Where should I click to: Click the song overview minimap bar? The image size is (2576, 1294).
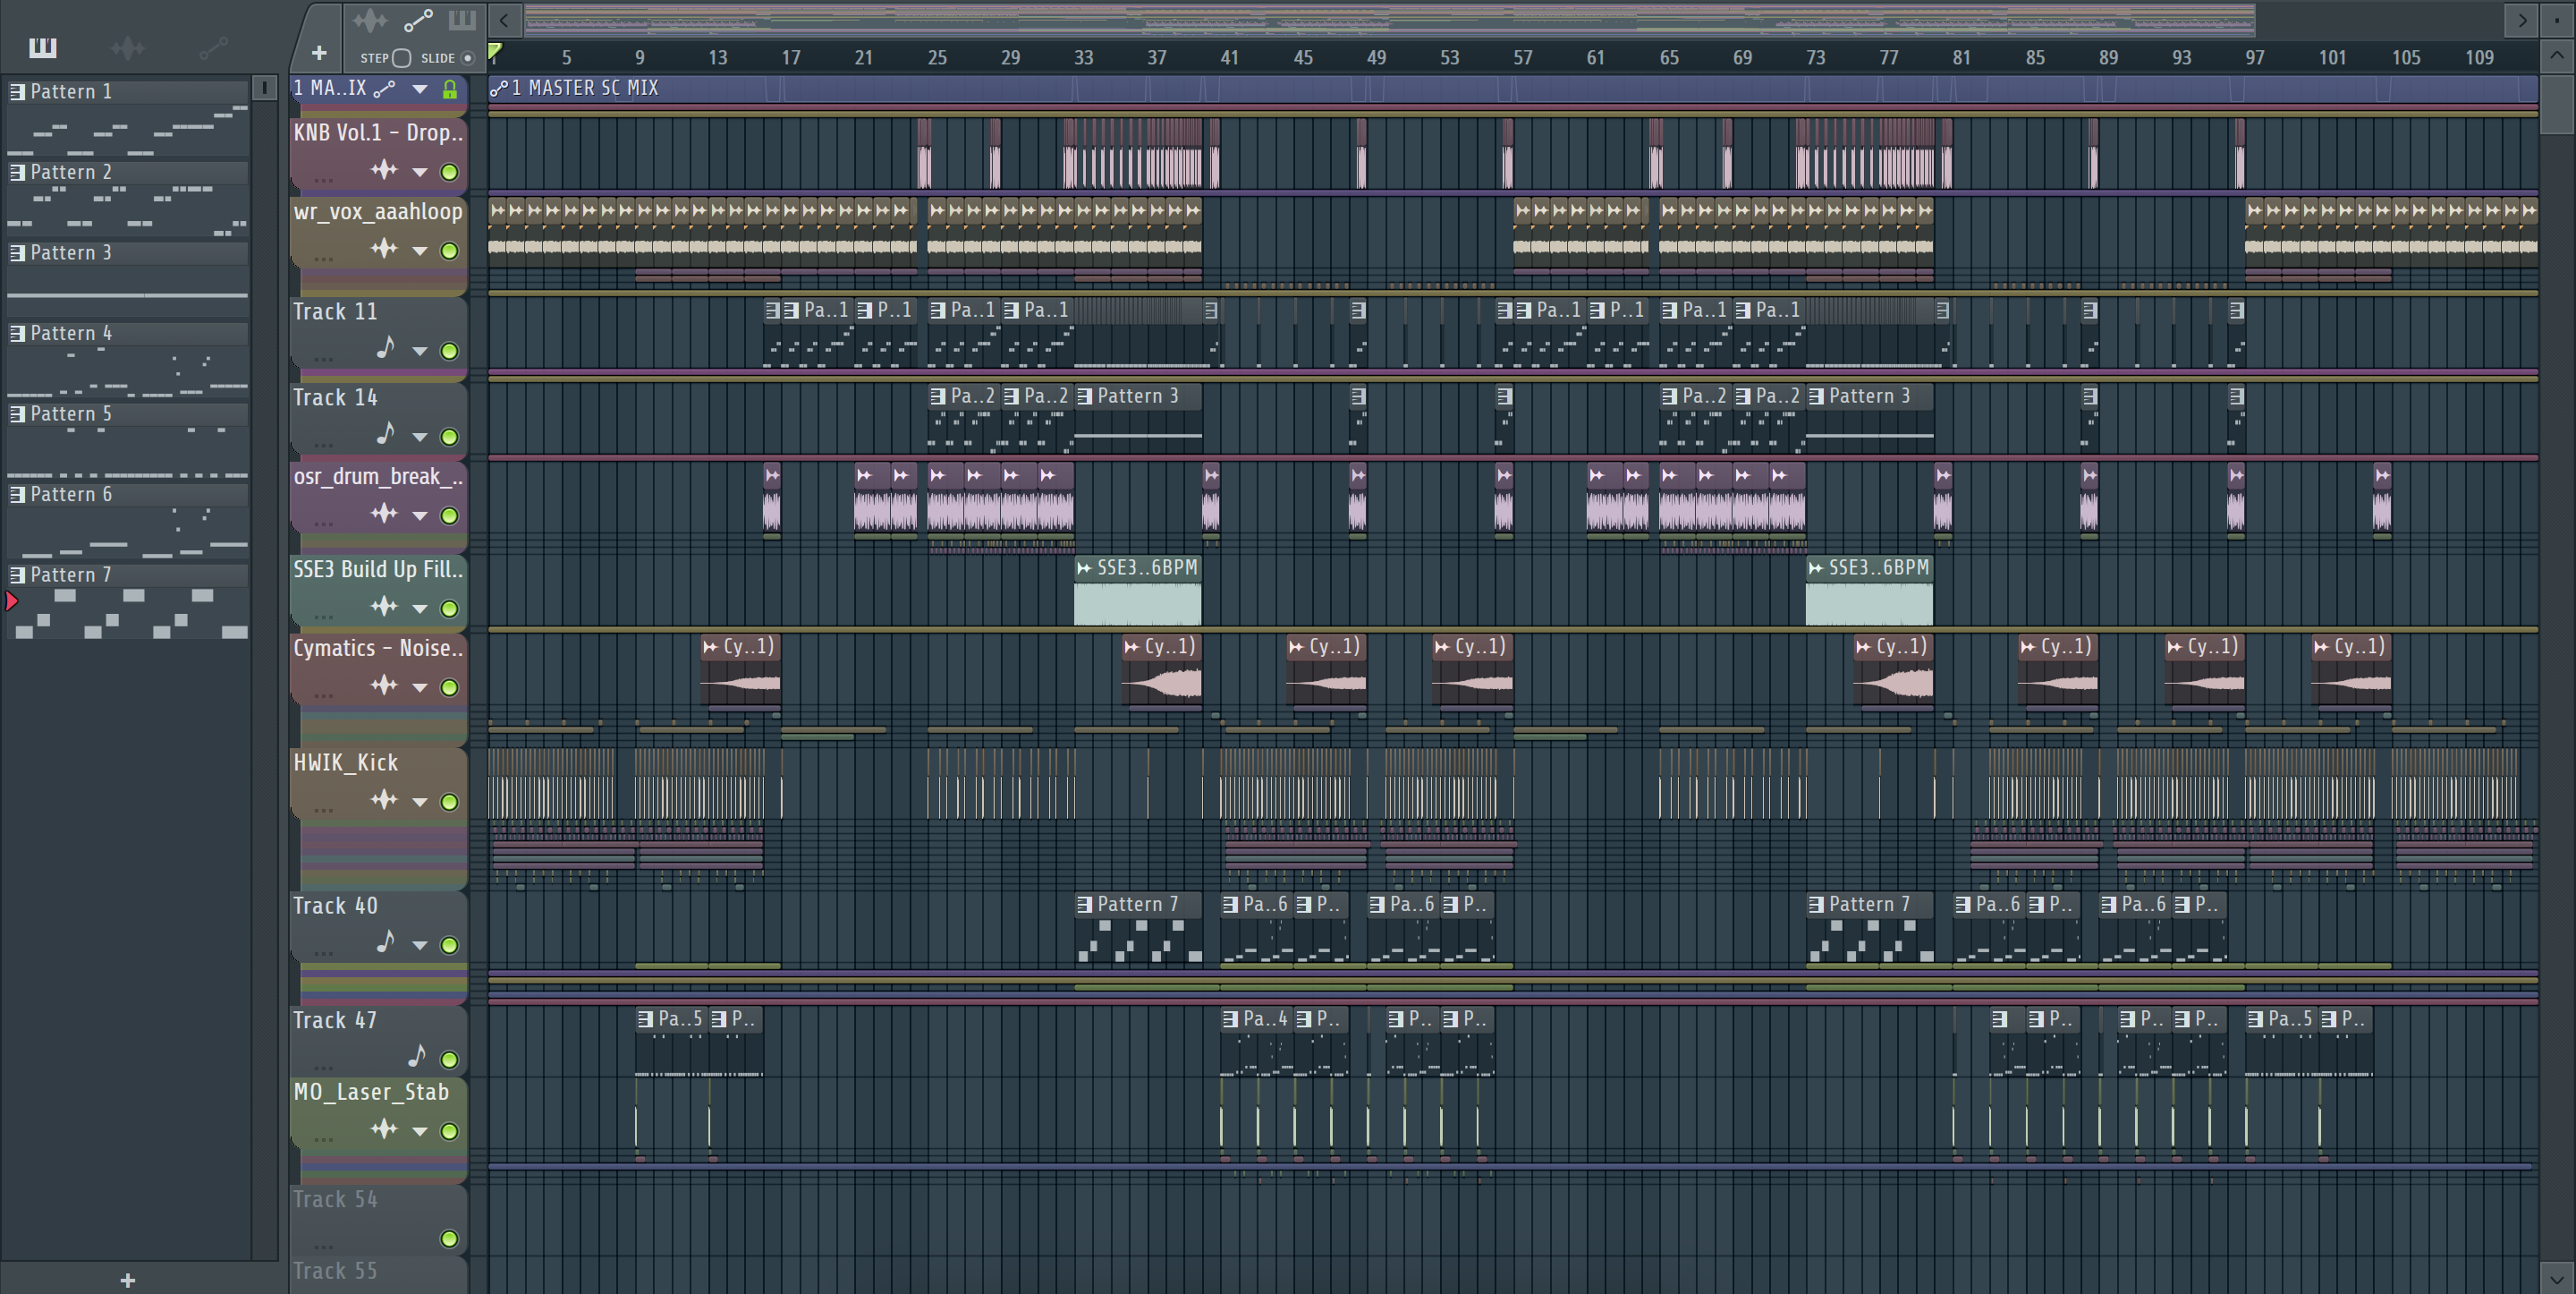pos(1389,20)
